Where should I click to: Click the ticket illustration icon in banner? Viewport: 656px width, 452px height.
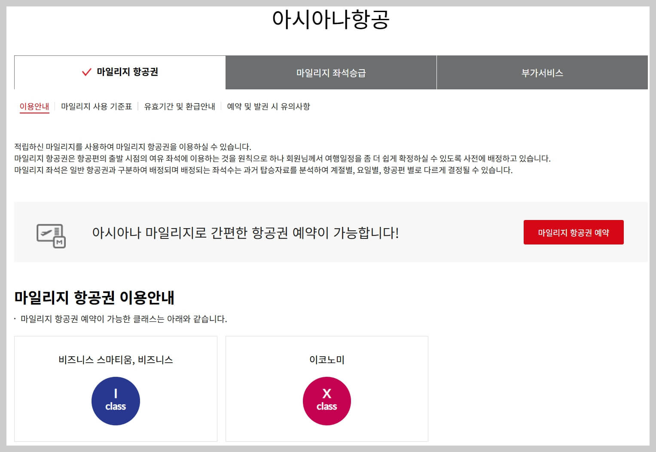(x=51, y=232)
